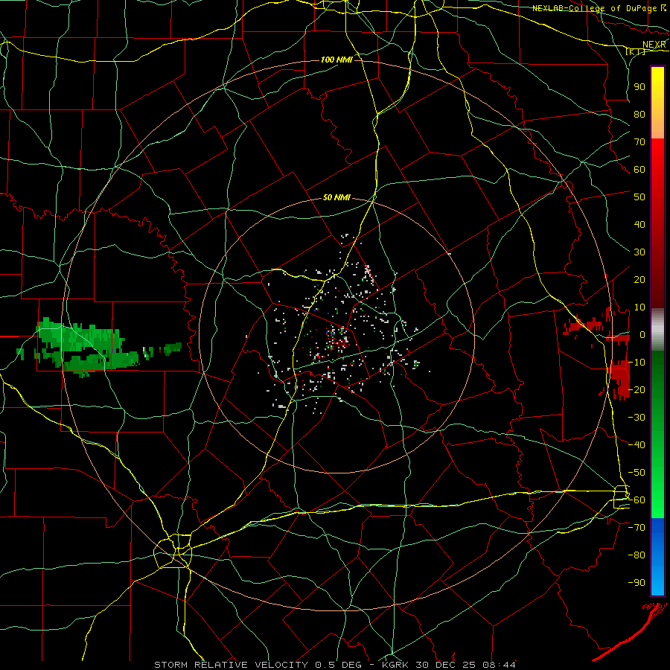This screenshot has width=670, height=670.
Task: Pick the gray near-zero segment of velocity scale
Action: point(657,330)
